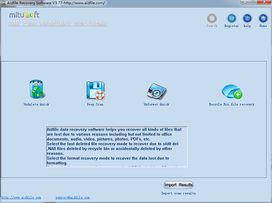
Task: Click the mitusoft logo
Action: (24, 15)
